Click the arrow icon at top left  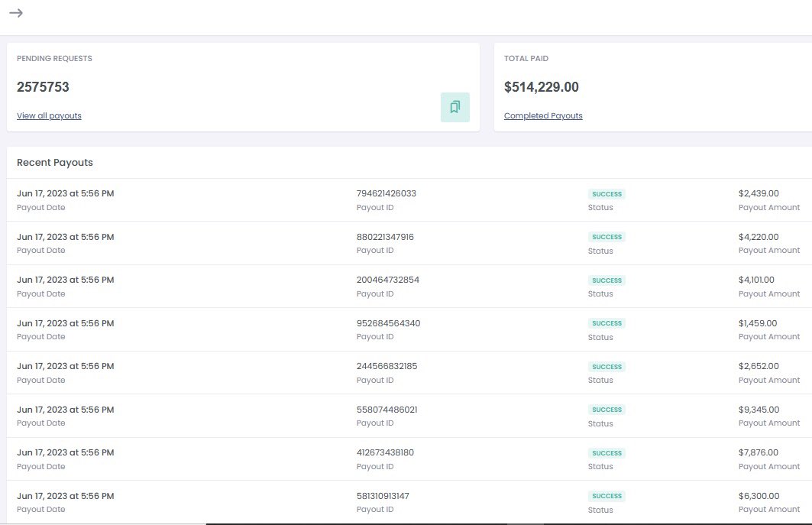[x=16, y=13]
